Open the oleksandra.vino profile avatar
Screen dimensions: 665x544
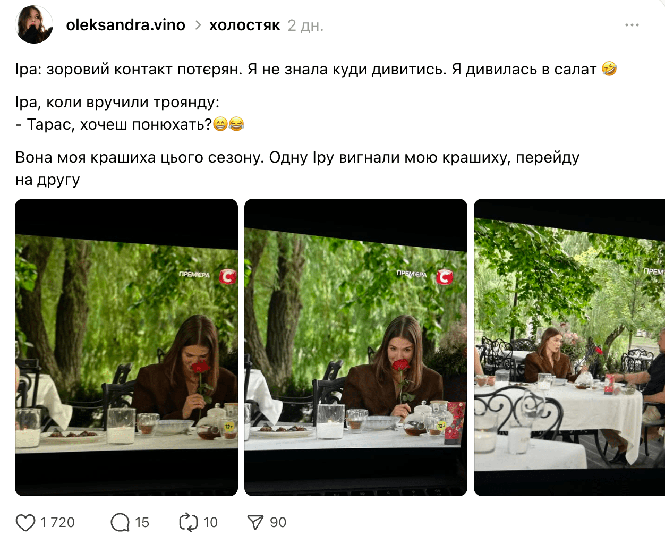pos(35,25)
